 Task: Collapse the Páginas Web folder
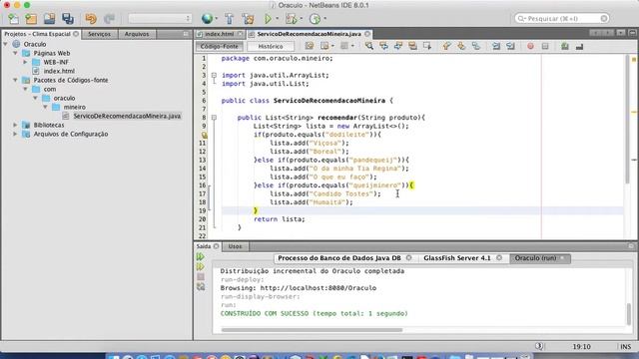pos(15,53)
